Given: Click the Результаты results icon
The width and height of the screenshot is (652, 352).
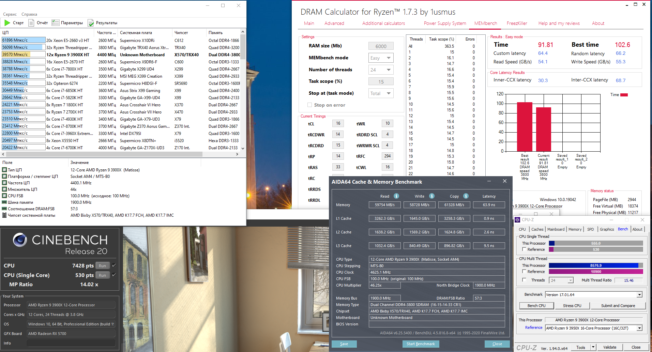Looking at the screenshot, I should [91, 23].
